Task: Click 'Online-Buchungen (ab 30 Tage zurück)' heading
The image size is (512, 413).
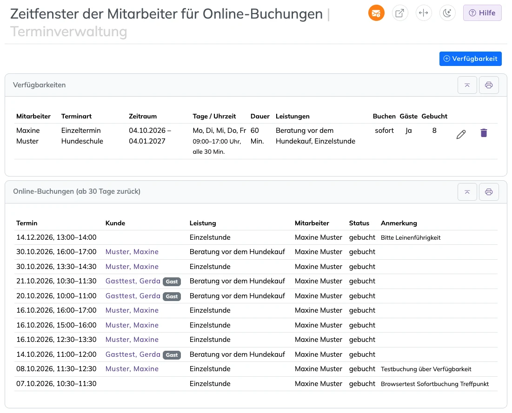Action: (77, 191)
